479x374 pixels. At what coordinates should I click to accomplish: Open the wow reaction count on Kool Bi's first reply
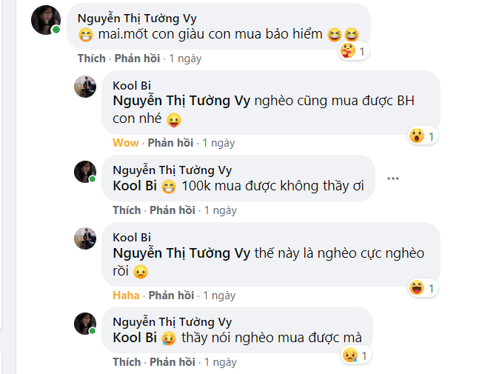coord(422,136)
